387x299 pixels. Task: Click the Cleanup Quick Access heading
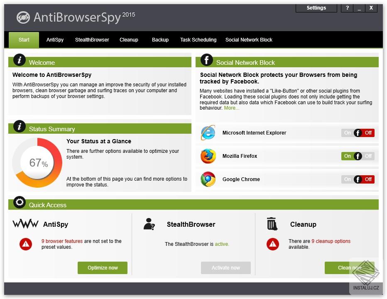[x=303, y=224]
